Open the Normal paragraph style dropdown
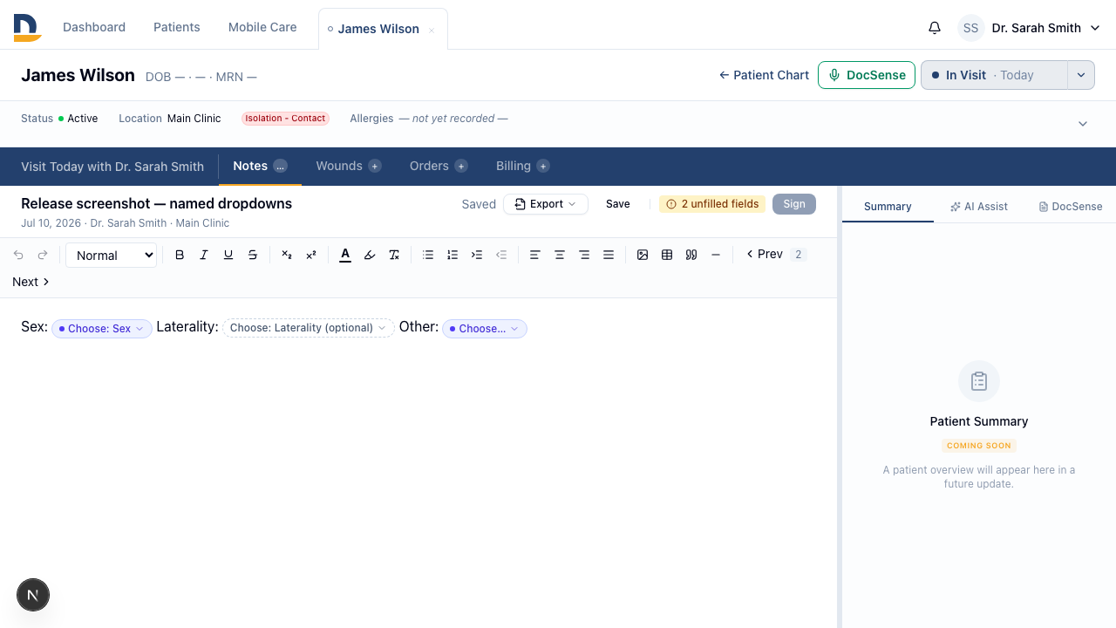The width and height of the screenshot is (1116, 628). (112, 255)
